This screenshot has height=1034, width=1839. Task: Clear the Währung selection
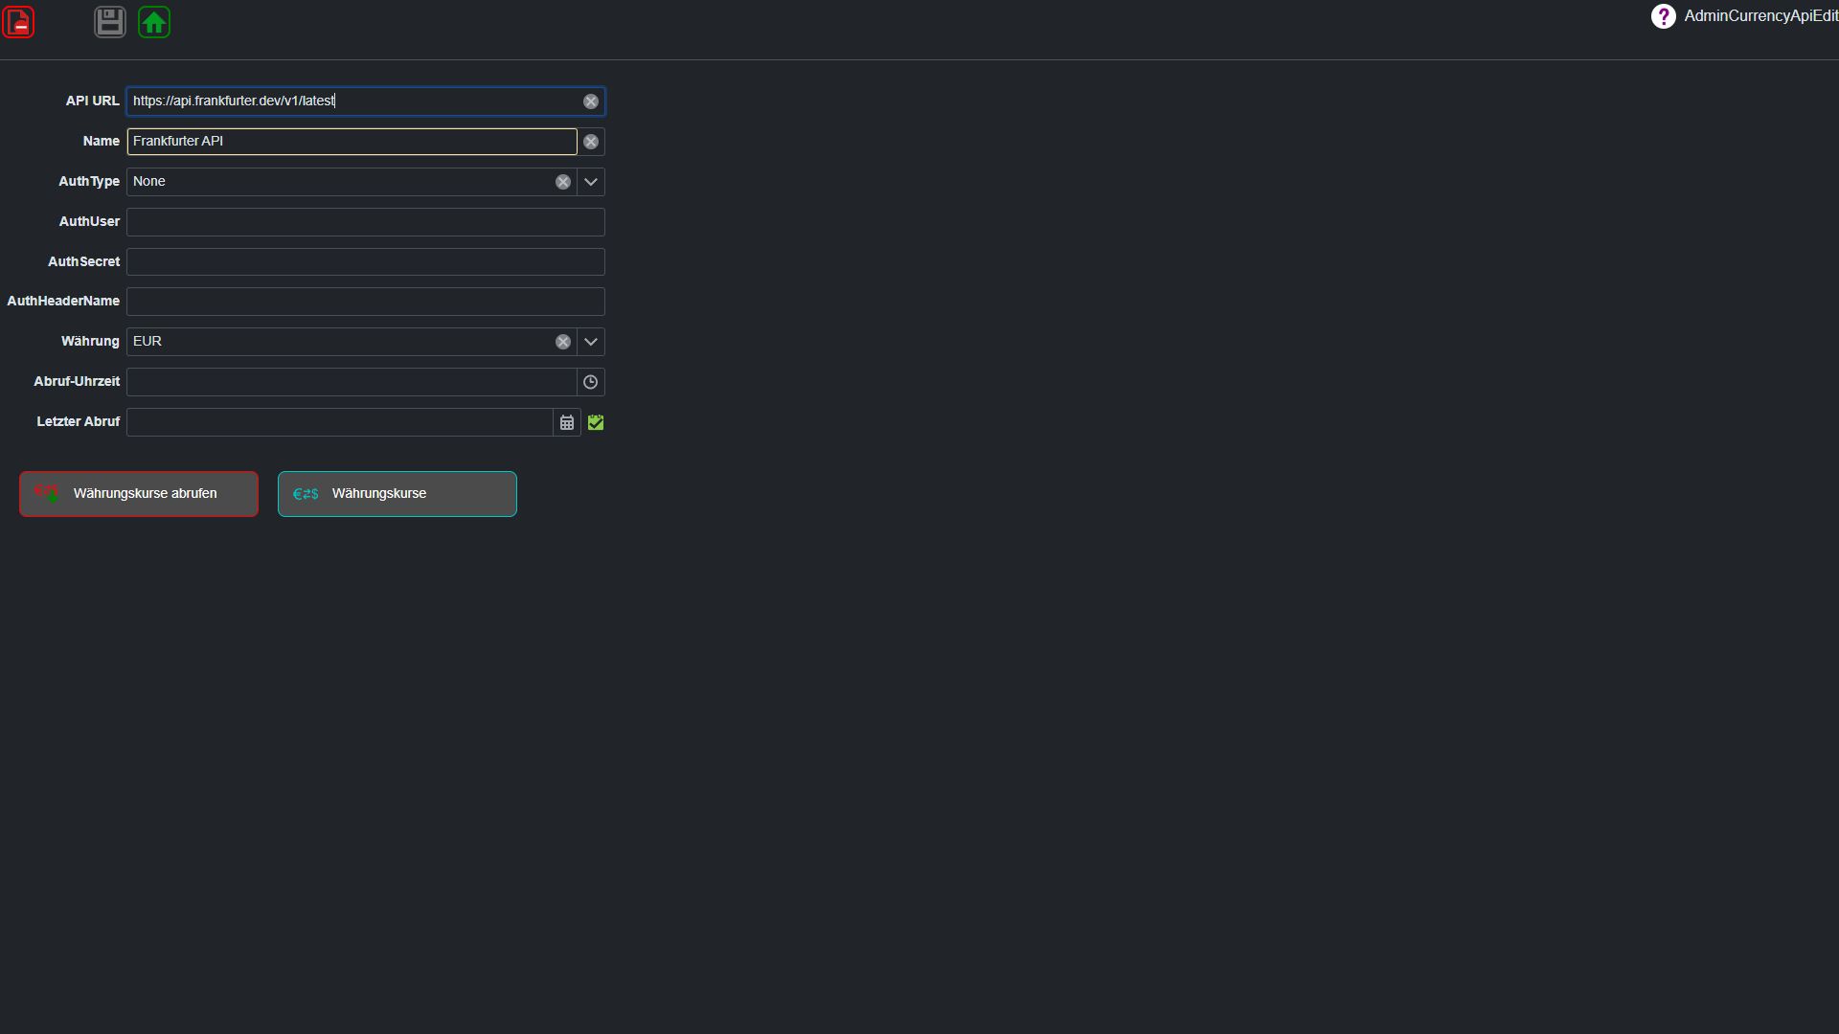[x=563, y=342]
